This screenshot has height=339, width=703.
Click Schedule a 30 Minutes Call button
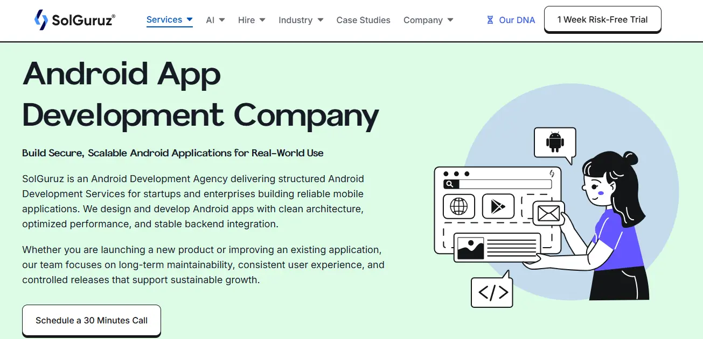[92, 320]
